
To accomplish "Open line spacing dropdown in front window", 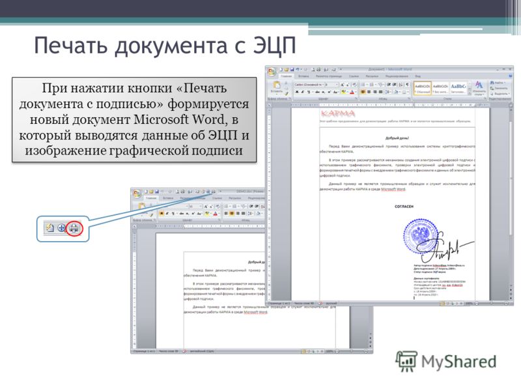I will [x=387, y=92].
